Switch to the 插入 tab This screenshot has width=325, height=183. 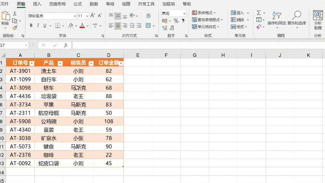coord(37,4)
